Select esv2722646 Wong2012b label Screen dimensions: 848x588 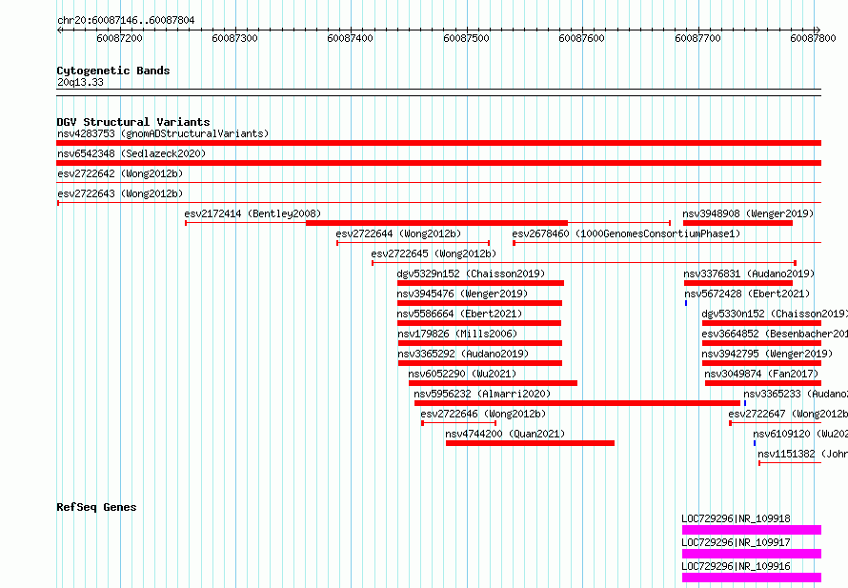[x=483, y=414]
